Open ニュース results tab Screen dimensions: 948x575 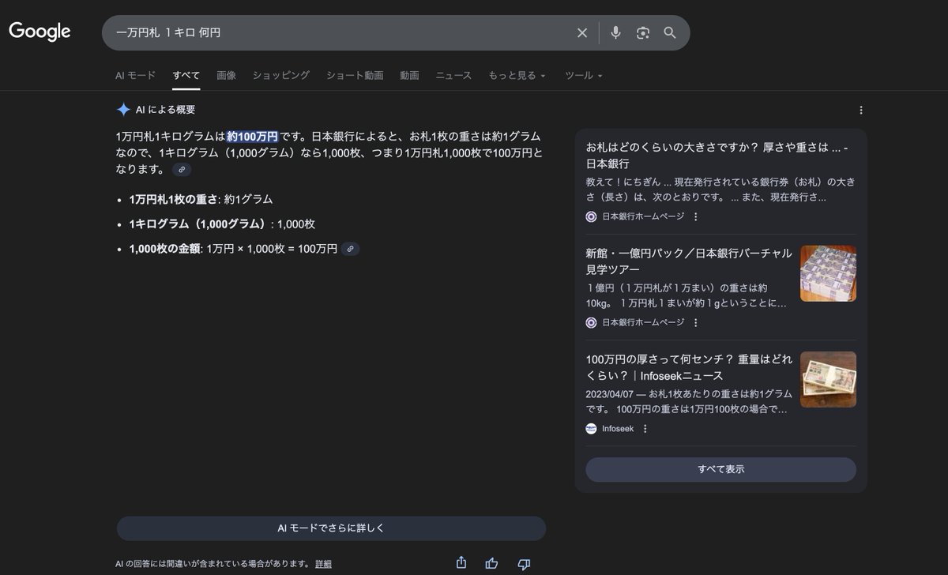click(453, 75)
